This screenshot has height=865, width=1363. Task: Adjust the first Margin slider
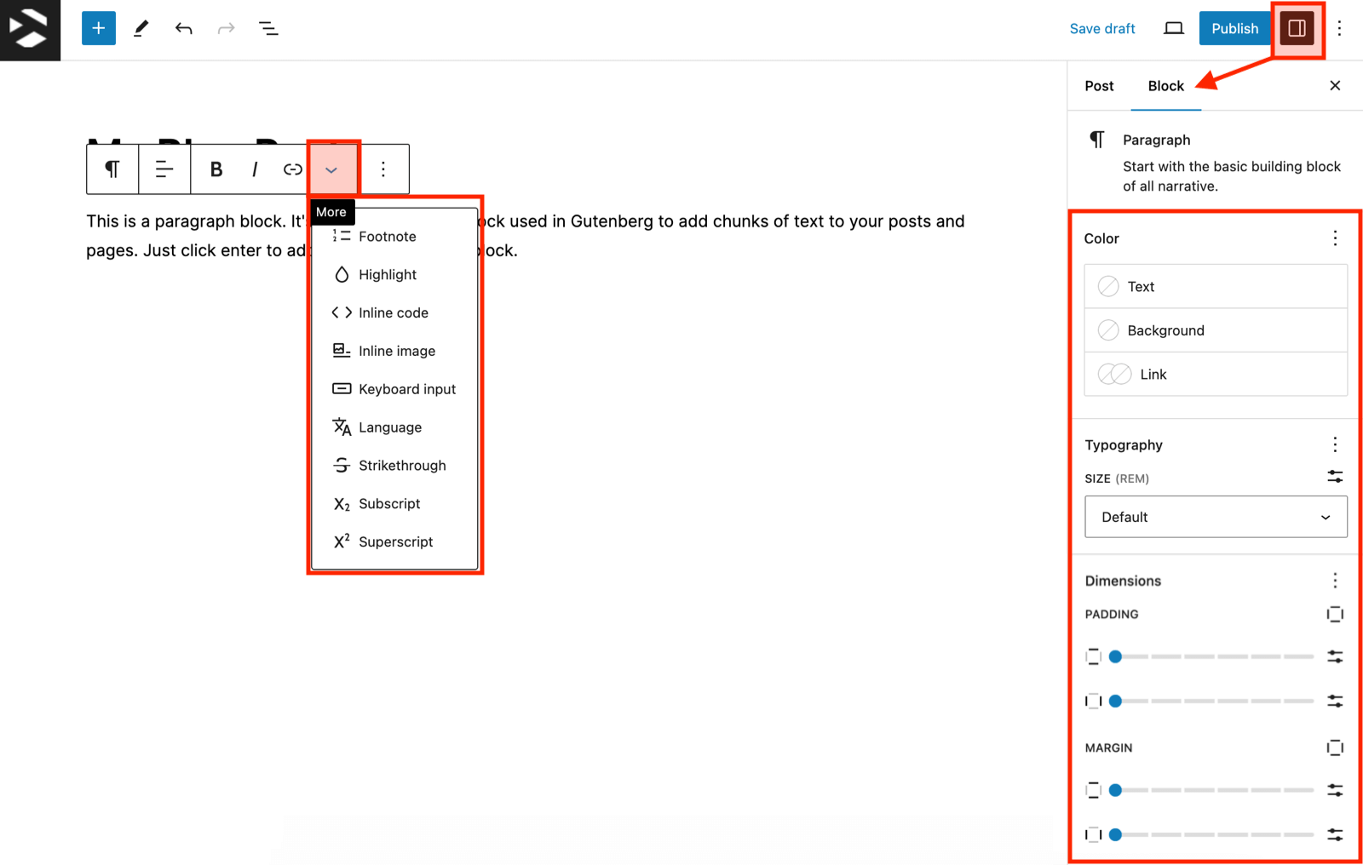(1214, 790)
